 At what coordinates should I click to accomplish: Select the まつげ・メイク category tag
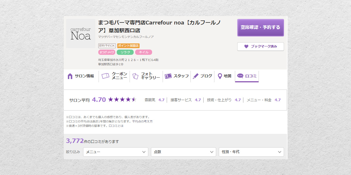coord(107,52)
